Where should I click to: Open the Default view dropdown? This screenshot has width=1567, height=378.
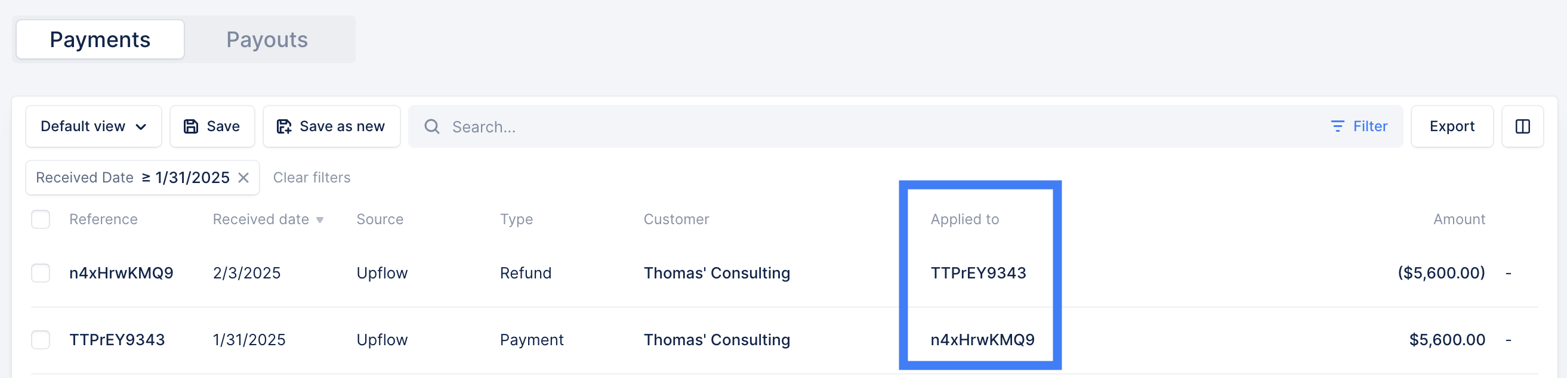tap(94, 126)
